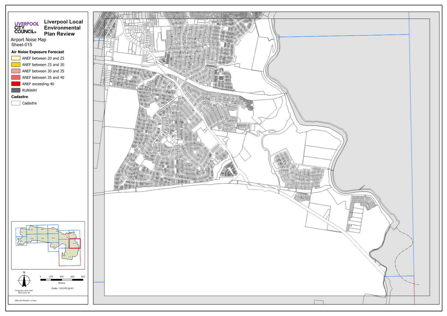The height and width of the screenshot is (316, 447).
Task: Click the Cadastre outline legend symbol
Action: (16, 103)
